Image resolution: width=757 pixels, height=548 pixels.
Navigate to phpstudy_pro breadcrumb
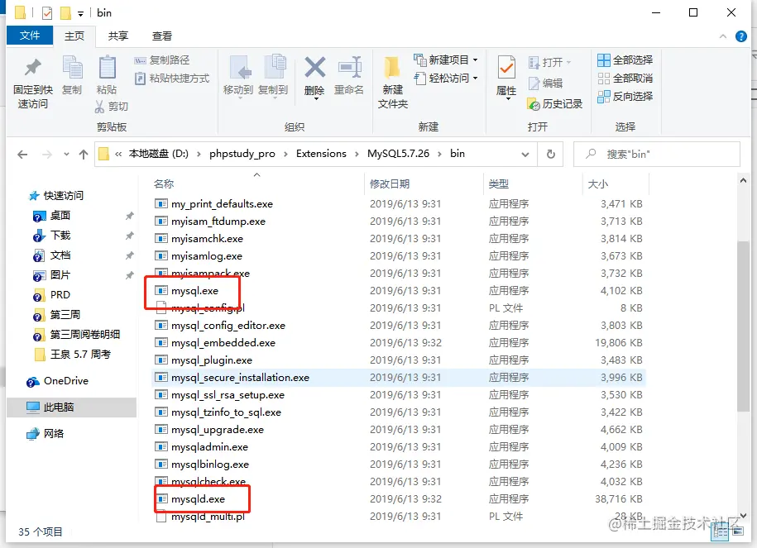click(242, 154)
